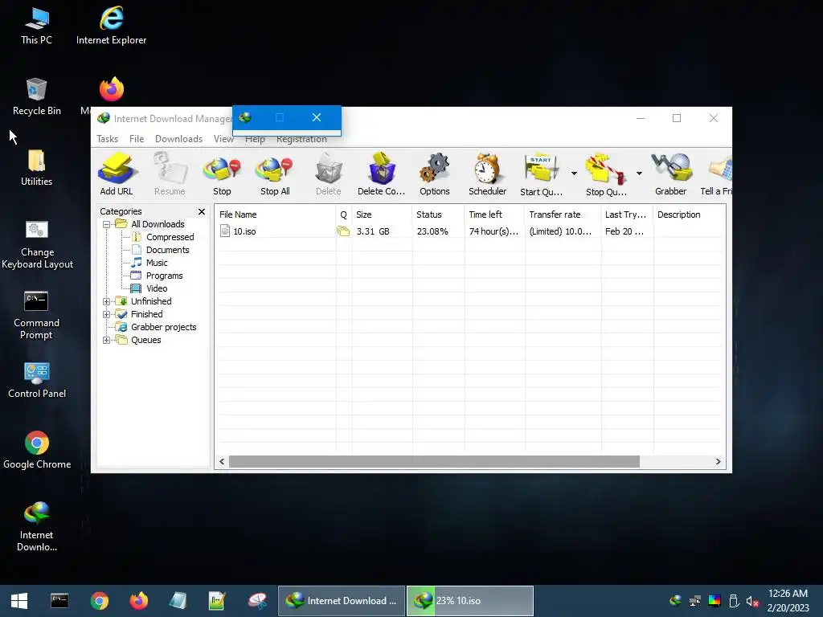The height and width of the screenshot is (617, 823).
Task: Open the Downloads menu
Action: pyautogui.click(x=178, y=139)
